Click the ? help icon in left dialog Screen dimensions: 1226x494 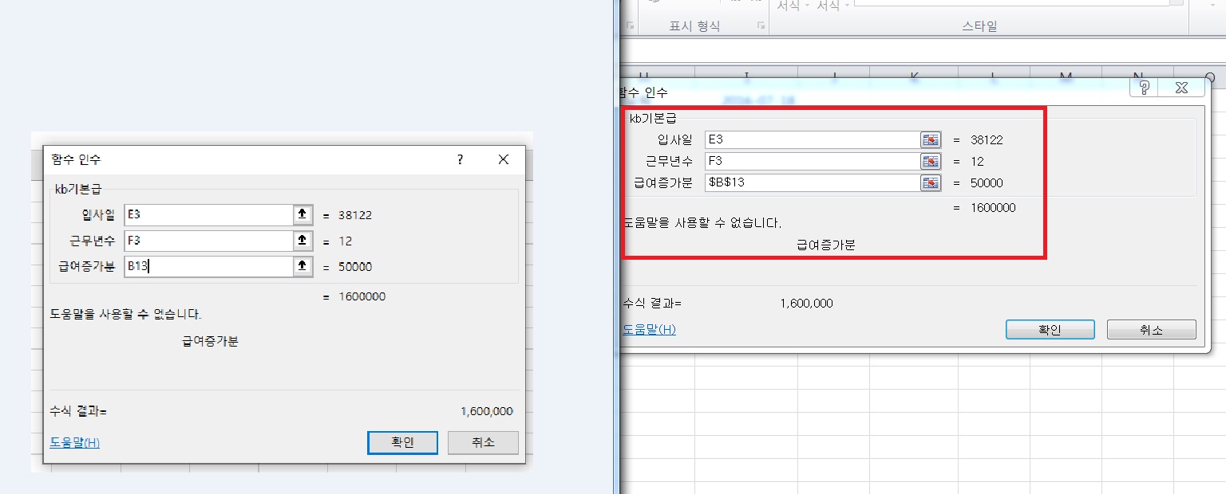click(460, 159)
